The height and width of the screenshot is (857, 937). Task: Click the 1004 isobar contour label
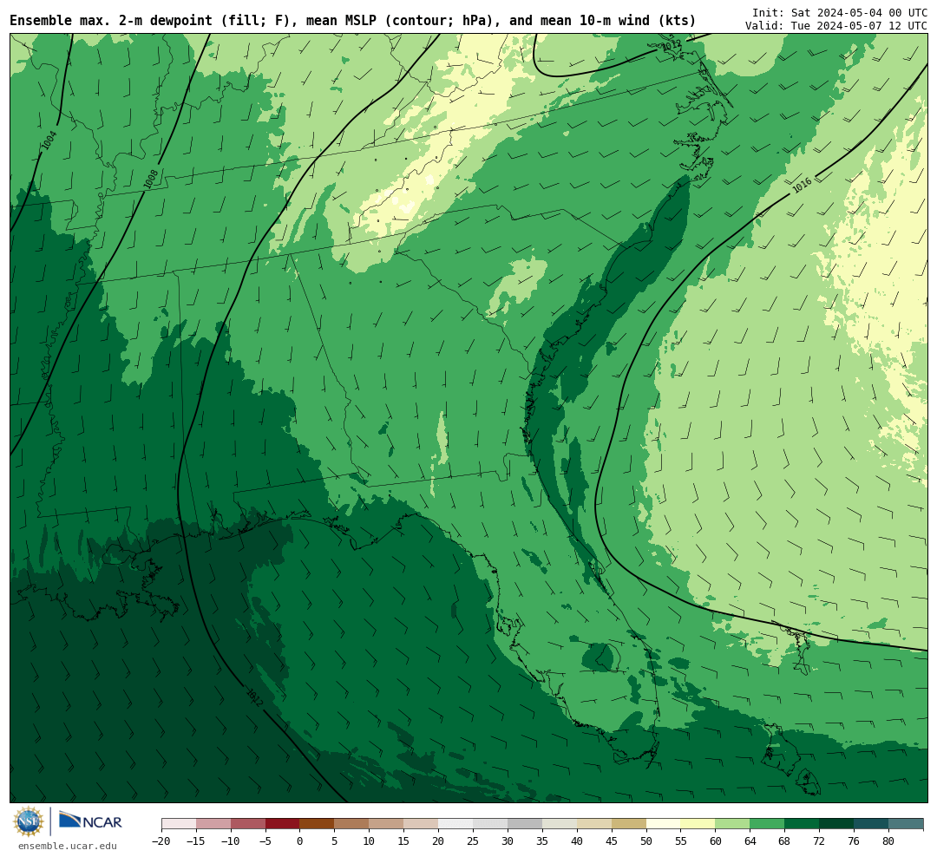(x=49, y=141)
